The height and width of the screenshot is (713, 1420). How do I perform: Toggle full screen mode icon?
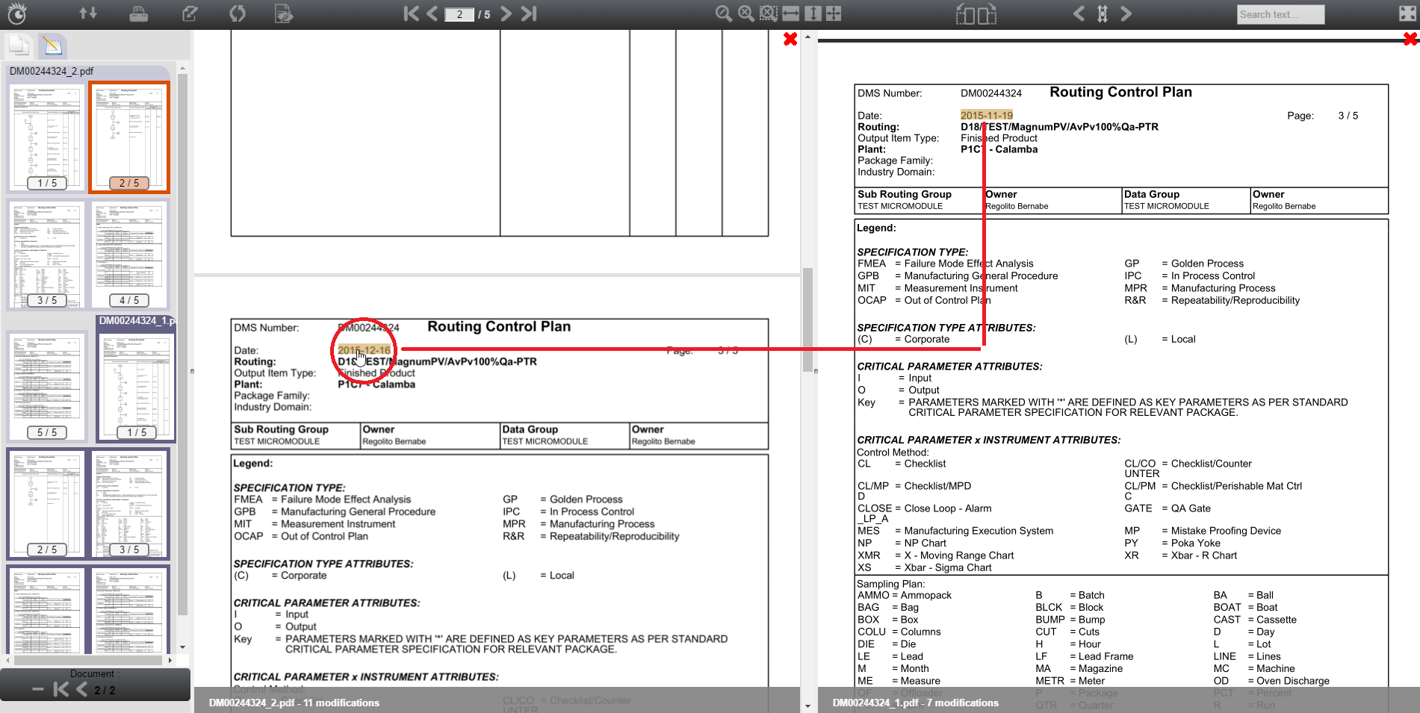pos(1407,13)
